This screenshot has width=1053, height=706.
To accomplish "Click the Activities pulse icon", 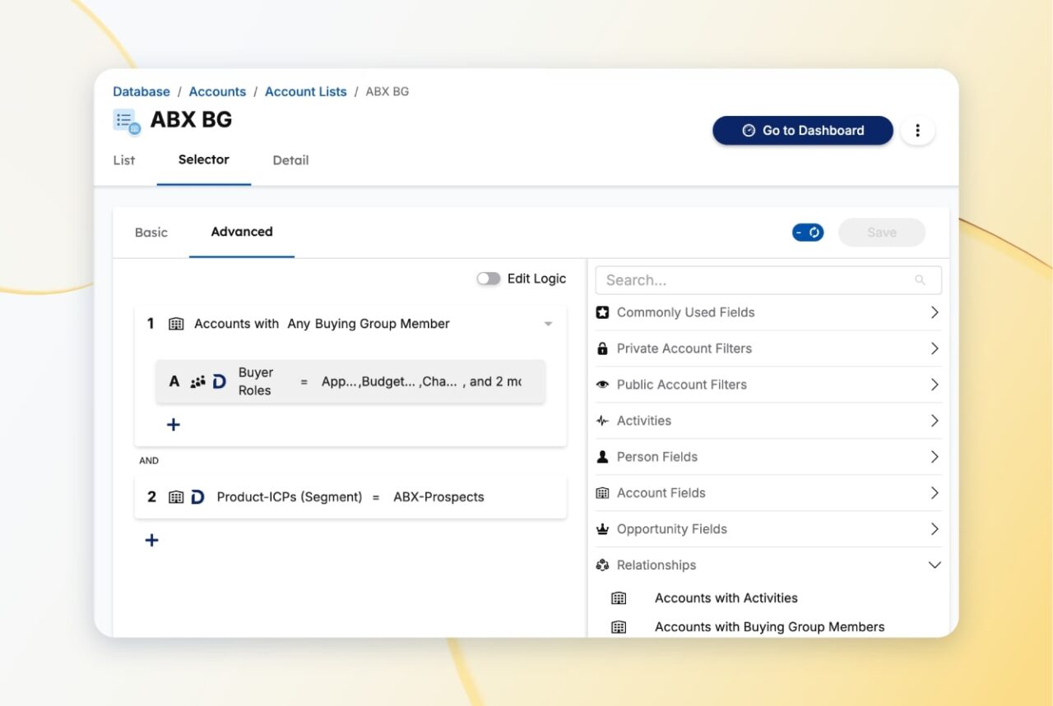I will coord(602,421).
